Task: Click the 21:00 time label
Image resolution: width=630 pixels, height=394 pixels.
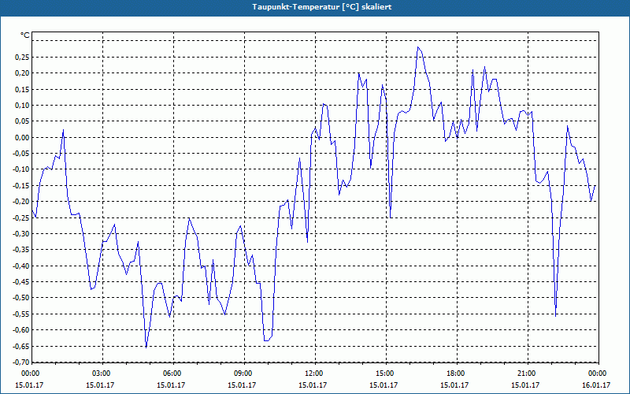Action: [x=526, y=374]
